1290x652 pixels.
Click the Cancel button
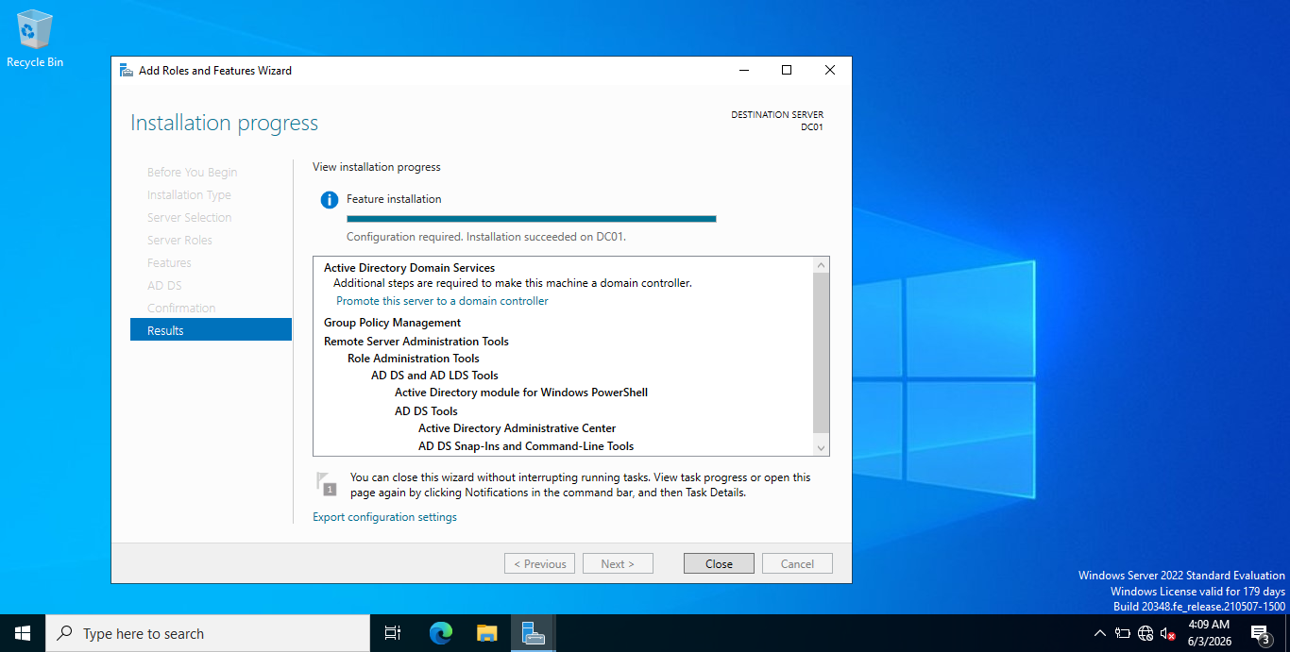797,563
